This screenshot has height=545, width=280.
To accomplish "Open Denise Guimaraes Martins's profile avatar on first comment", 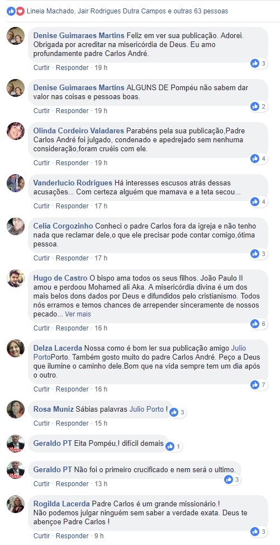I will (16, 36).
